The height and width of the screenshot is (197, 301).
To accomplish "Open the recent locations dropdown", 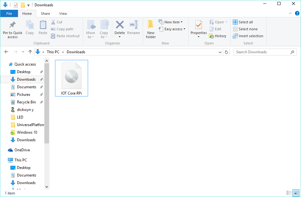I will coord(23,52).
